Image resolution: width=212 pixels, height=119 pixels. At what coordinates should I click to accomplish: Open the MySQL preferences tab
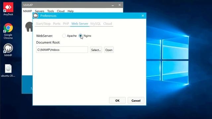(95, 23)
